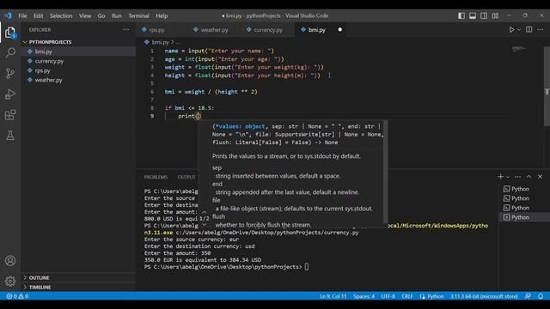The image size is (550, 309).
Task: Close the terminal panel
Action: tap(541, 177)
